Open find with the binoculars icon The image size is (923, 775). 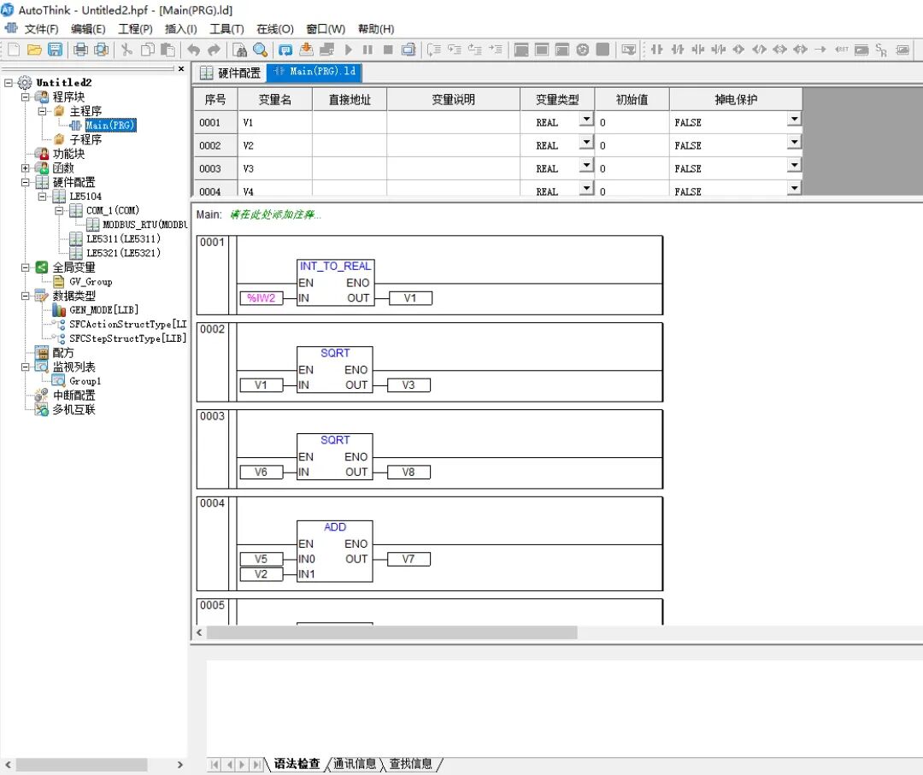pos(239,50)
